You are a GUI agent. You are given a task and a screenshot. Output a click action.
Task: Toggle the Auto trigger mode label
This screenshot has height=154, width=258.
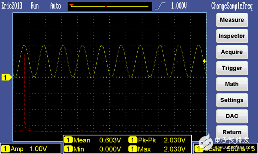[55, 6]
